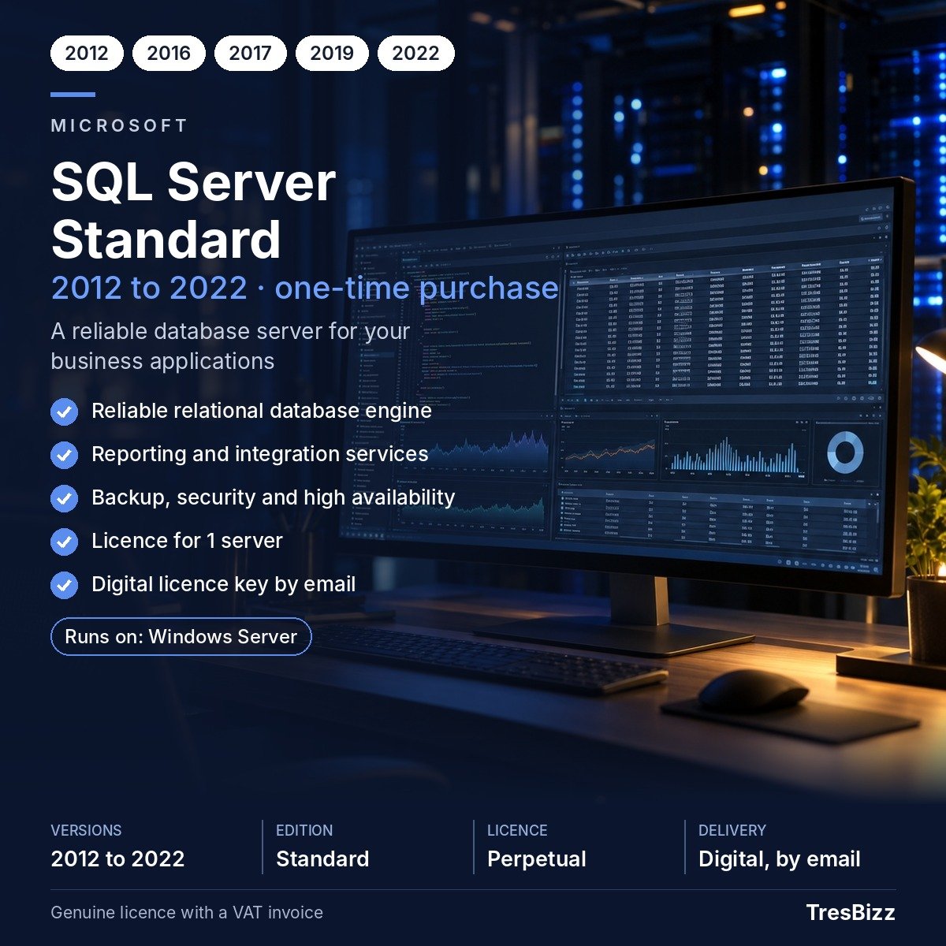Select the 2017 version pill
The image size is (946, 946).
click(250, 53)
